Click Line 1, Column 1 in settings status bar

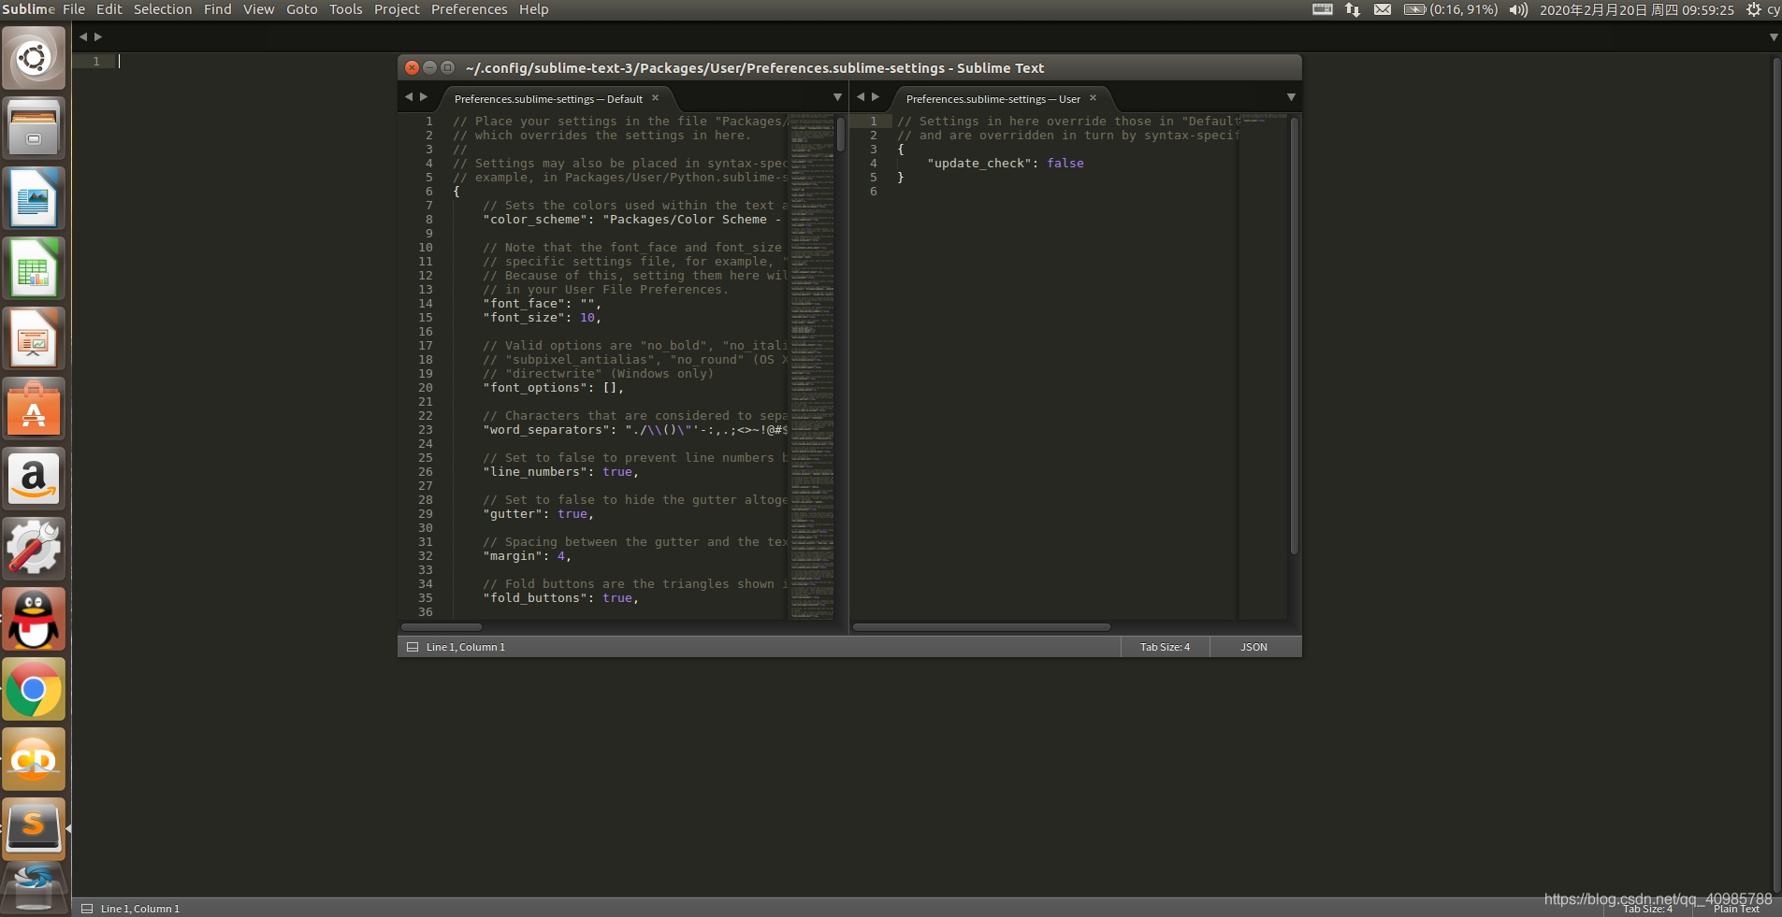pos(466,647)
